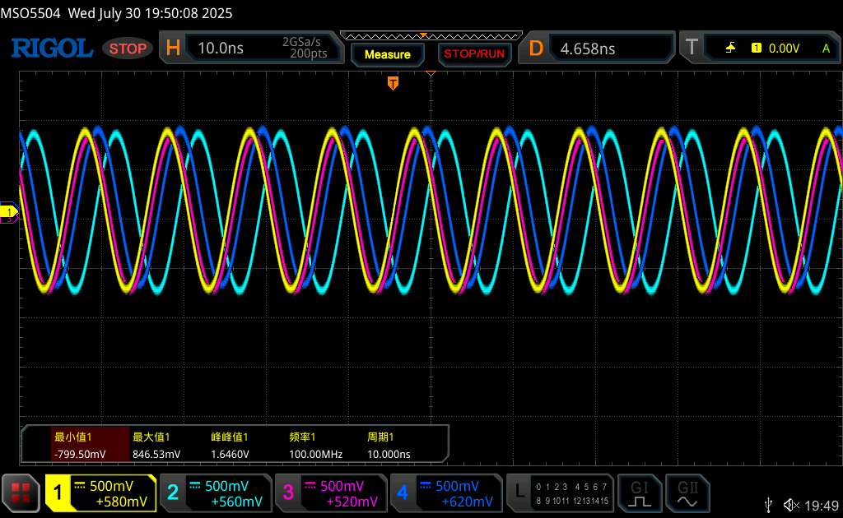Select the orange trigger position T marker
843x518 pixels.
click(393, 83)
